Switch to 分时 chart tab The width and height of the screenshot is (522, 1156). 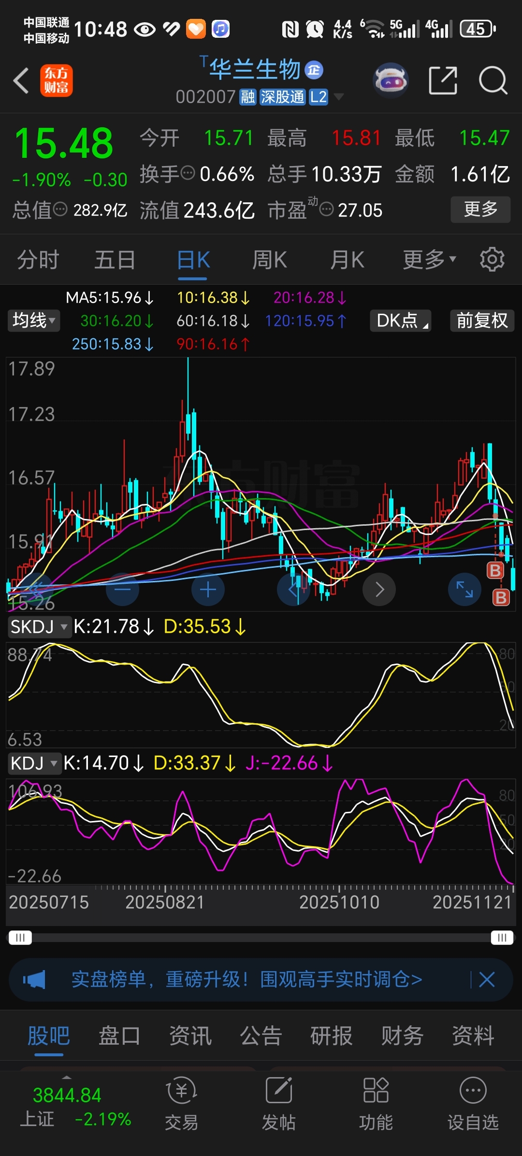(x=38, y=259)
